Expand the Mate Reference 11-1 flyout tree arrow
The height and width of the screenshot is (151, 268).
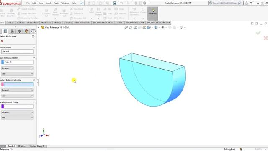point(38,27)
